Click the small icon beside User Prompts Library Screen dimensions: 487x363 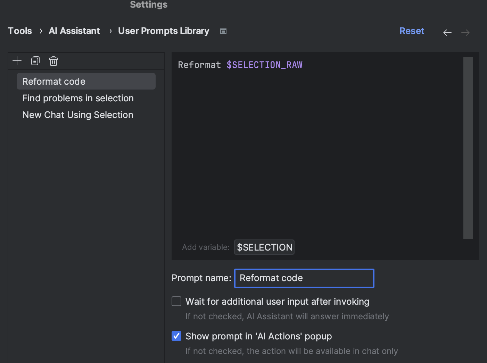point(223,31)
